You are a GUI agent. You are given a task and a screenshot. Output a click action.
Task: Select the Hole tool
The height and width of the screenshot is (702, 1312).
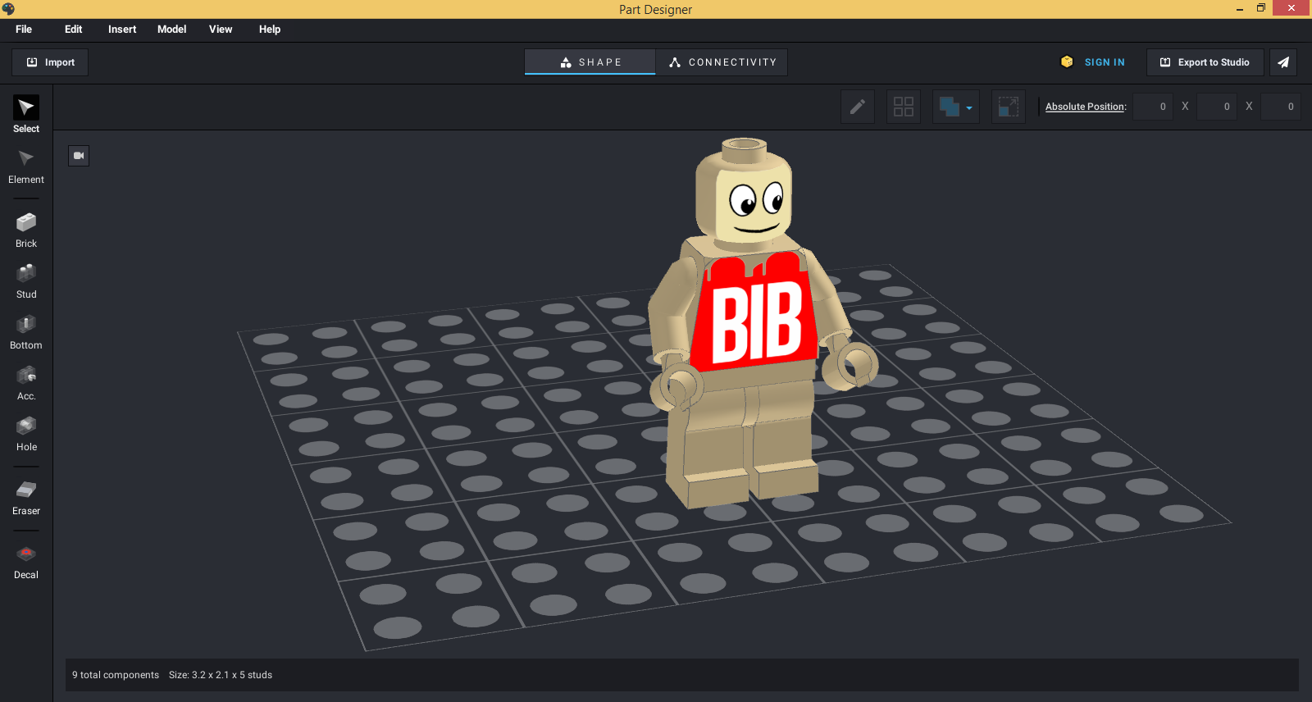[x=26, y=434]
